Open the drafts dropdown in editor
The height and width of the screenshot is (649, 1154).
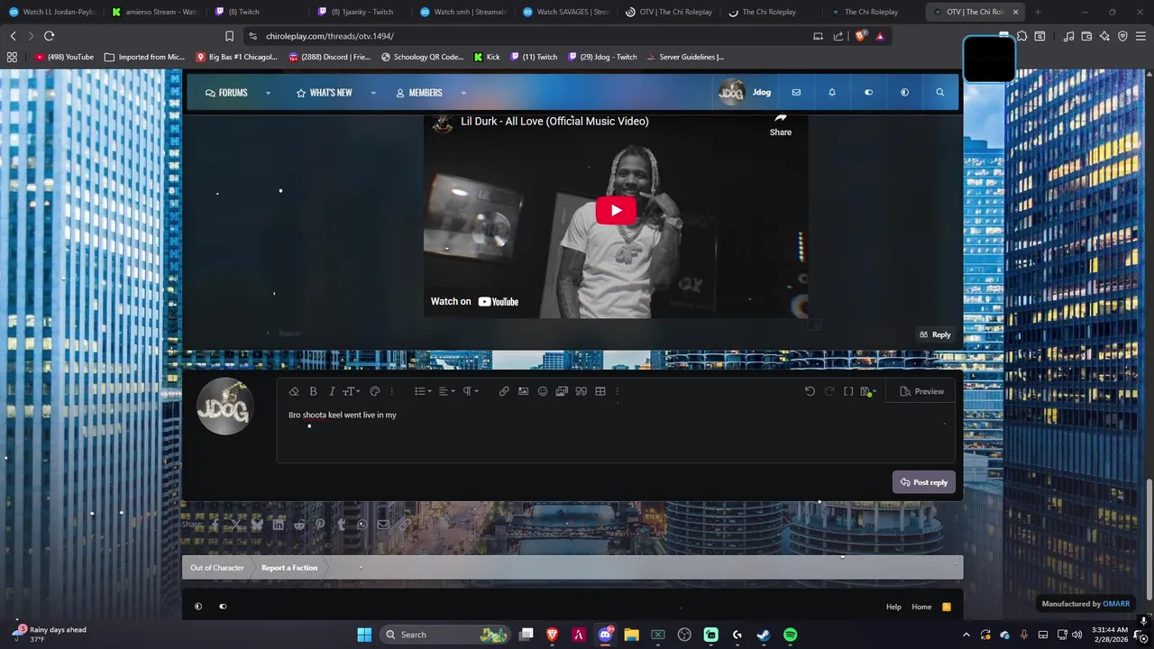(x=868, y=391)
